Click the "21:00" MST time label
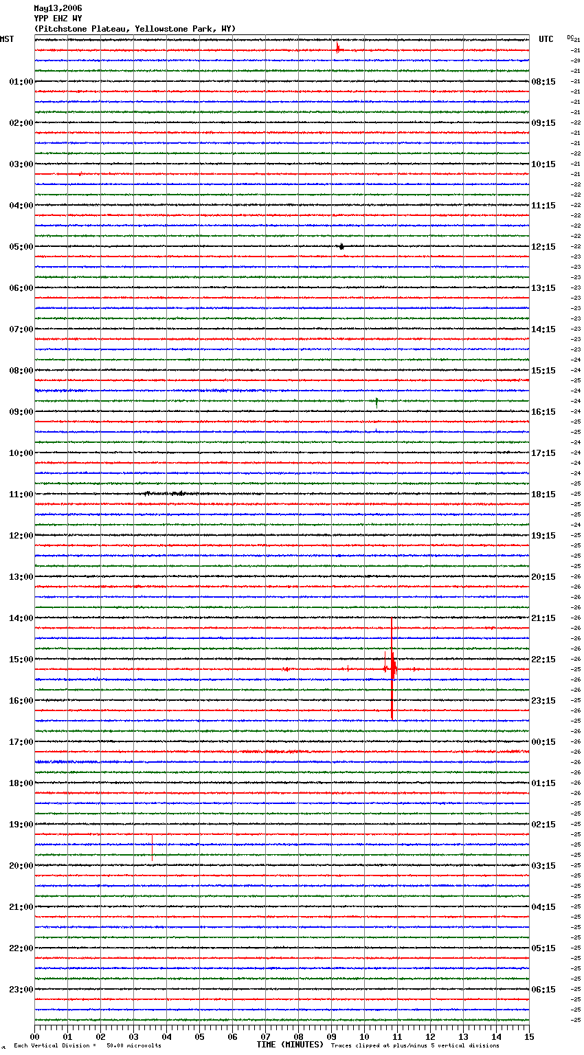Screen dimensions: 584x1055 (x=21, y=907)
